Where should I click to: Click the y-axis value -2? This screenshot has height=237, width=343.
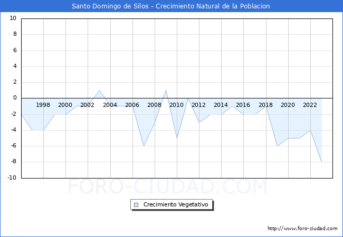click(14, 114)
